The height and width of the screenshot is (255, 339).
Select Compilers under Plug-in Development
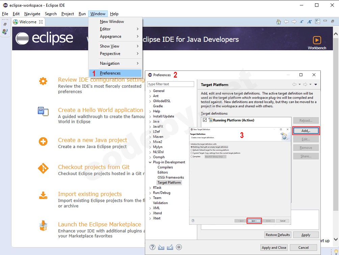click(x=165, y=167)
